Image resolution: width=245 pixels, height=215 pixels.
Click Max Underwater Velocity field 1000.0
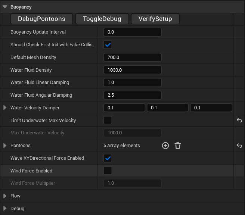pos(133,133)
